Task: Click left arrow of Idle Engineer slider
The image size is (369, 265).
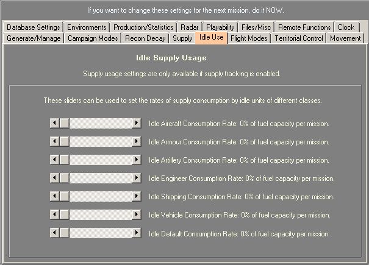Action: pyautogui.click(x=54, y=178)
